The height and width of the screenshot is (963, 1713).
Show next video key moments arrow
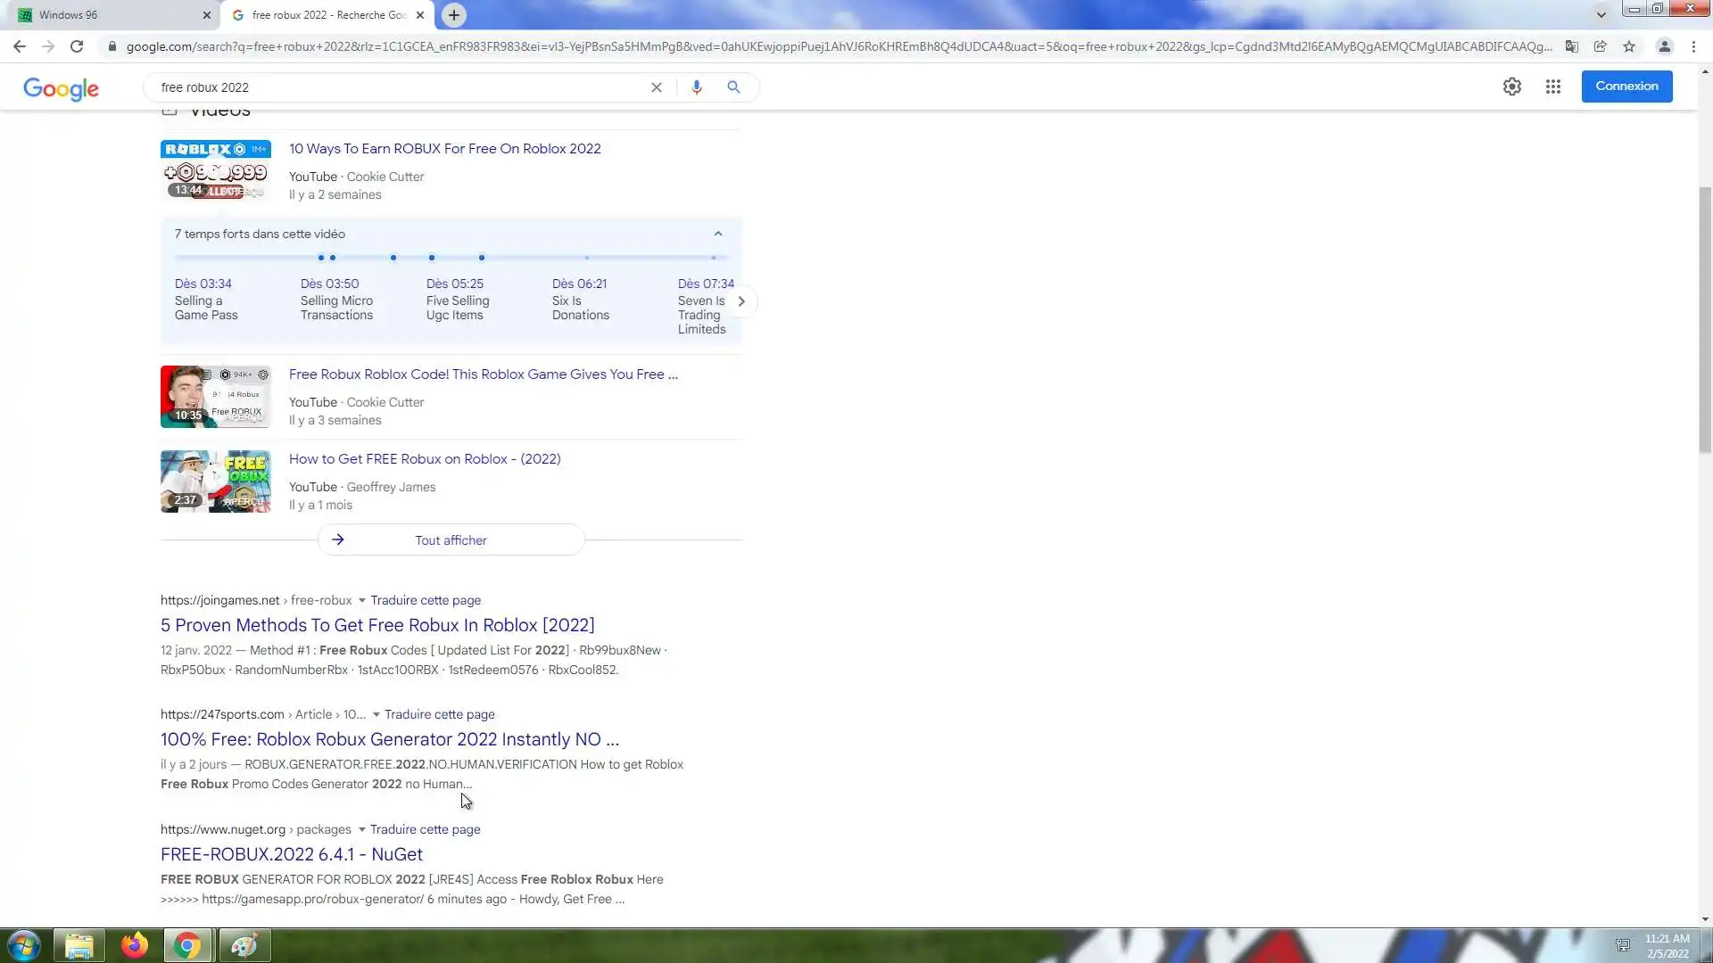point(741,301)
